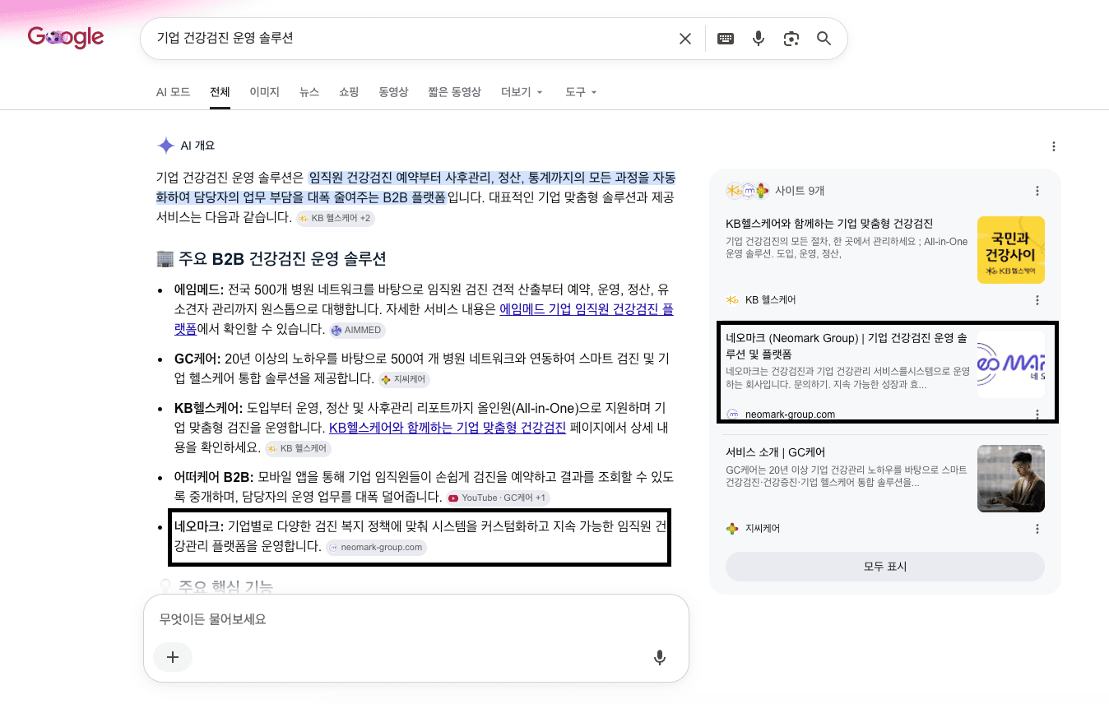Select the 이미지 tab

264,92
